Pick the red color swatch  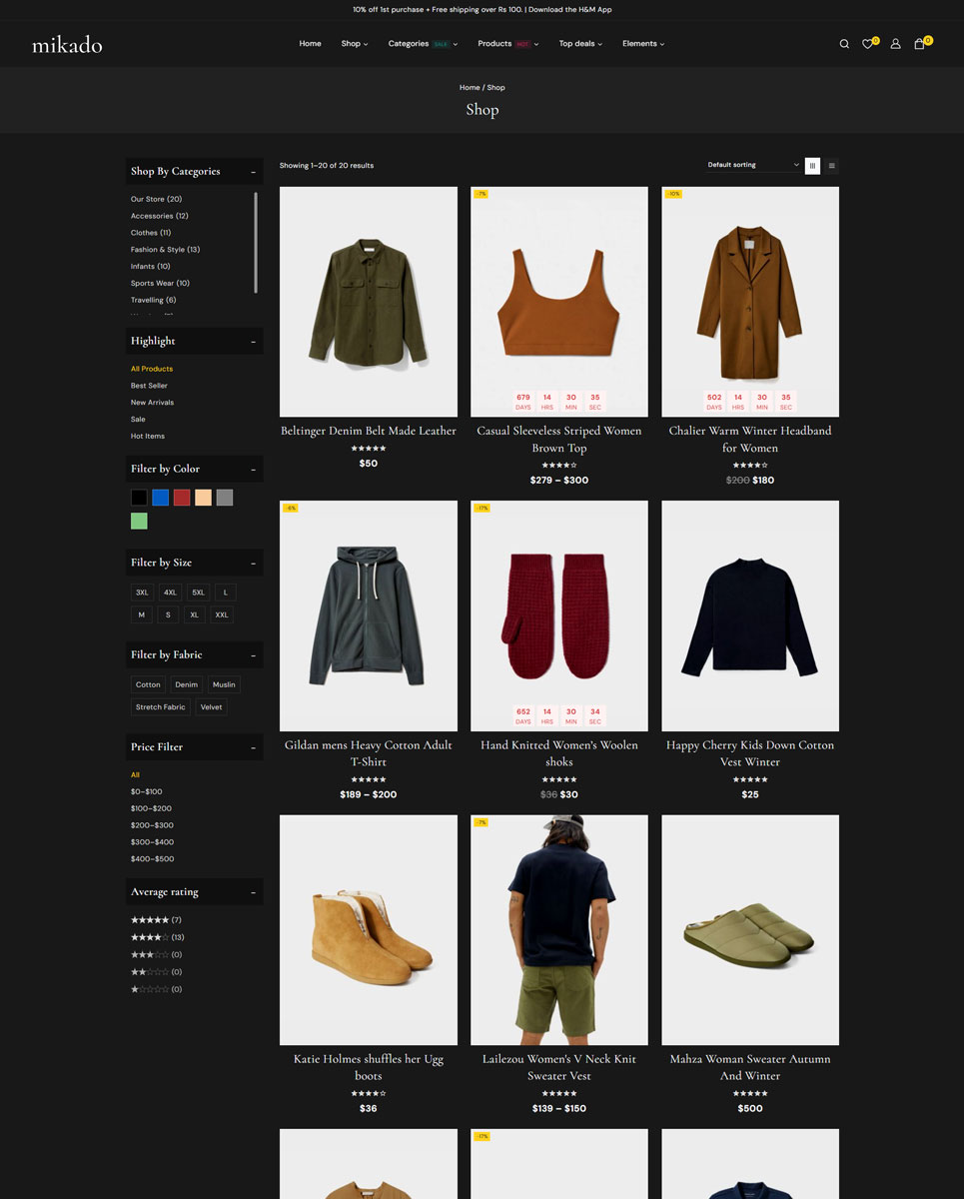click(182, 498)
